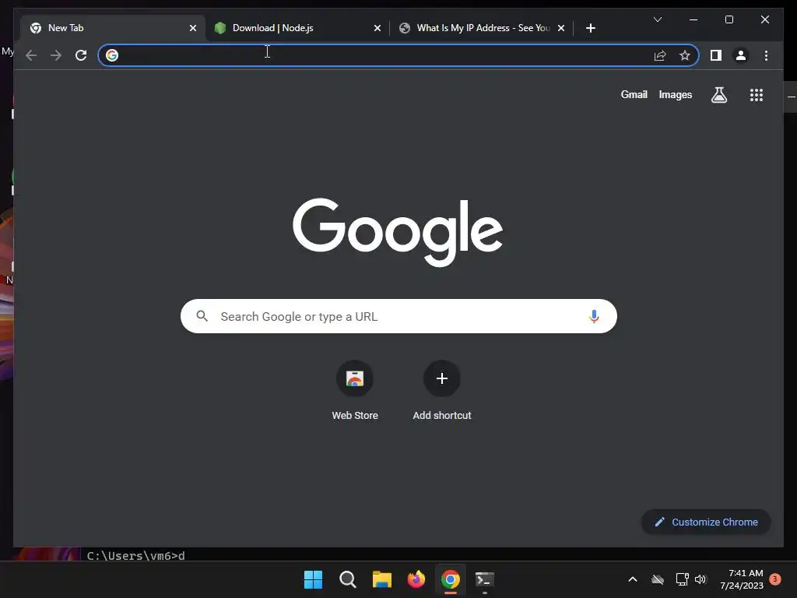797x598 pixels.
Task: Open the Windows Start menu
Action: pos(313,579)
